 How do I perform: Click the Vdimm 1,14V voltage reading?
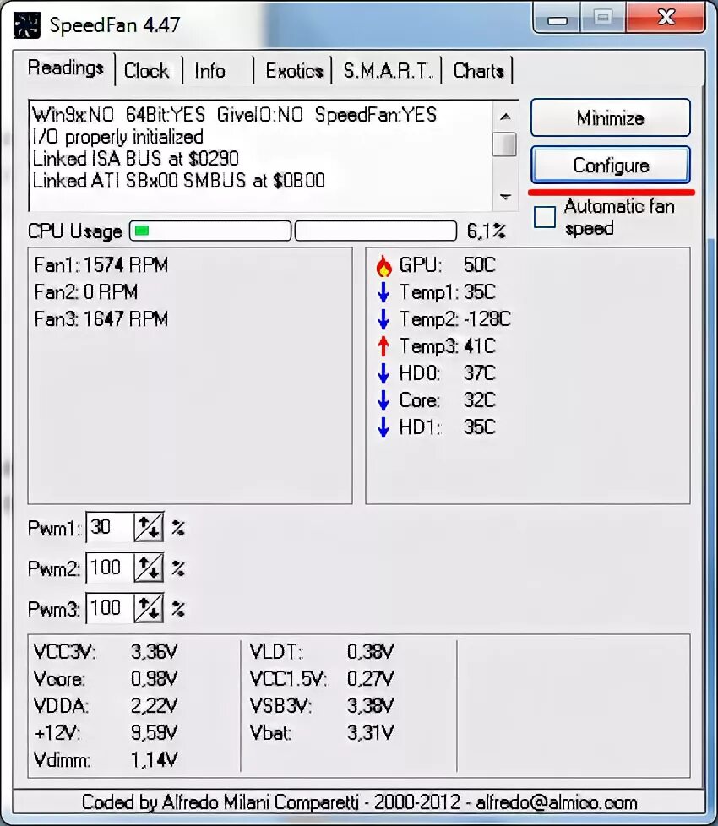point(106,759)
